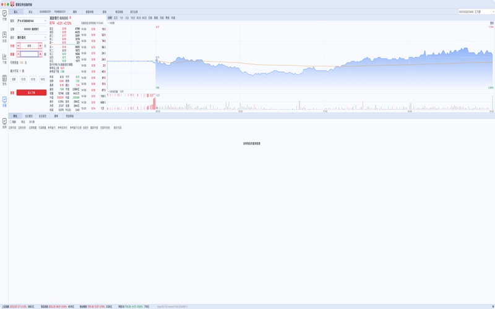Screen dimensions: 495x309
Task: Increase quantity with the plus button
Action: point(40,54)
